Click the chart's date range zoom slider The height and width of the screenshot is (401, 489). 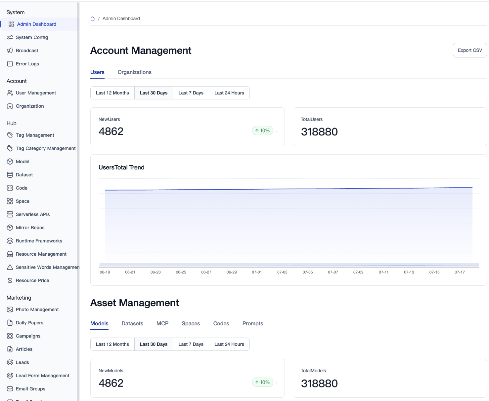(x=289, y=265)
